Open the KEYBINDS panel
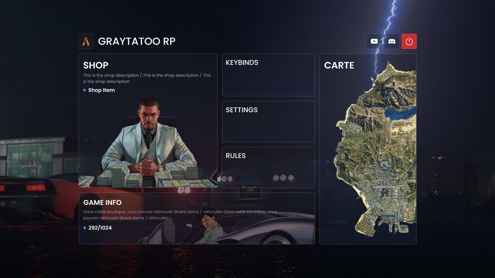Viewport: 495px width, 278px height. coord(268,75)
